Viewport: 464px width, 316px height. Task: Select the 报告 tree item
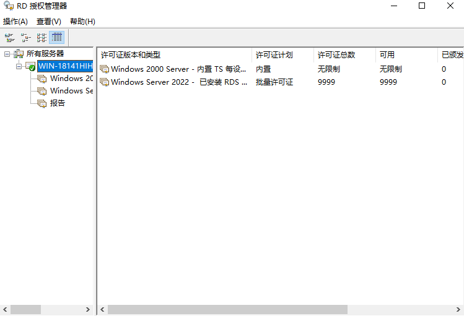[58, 103]
